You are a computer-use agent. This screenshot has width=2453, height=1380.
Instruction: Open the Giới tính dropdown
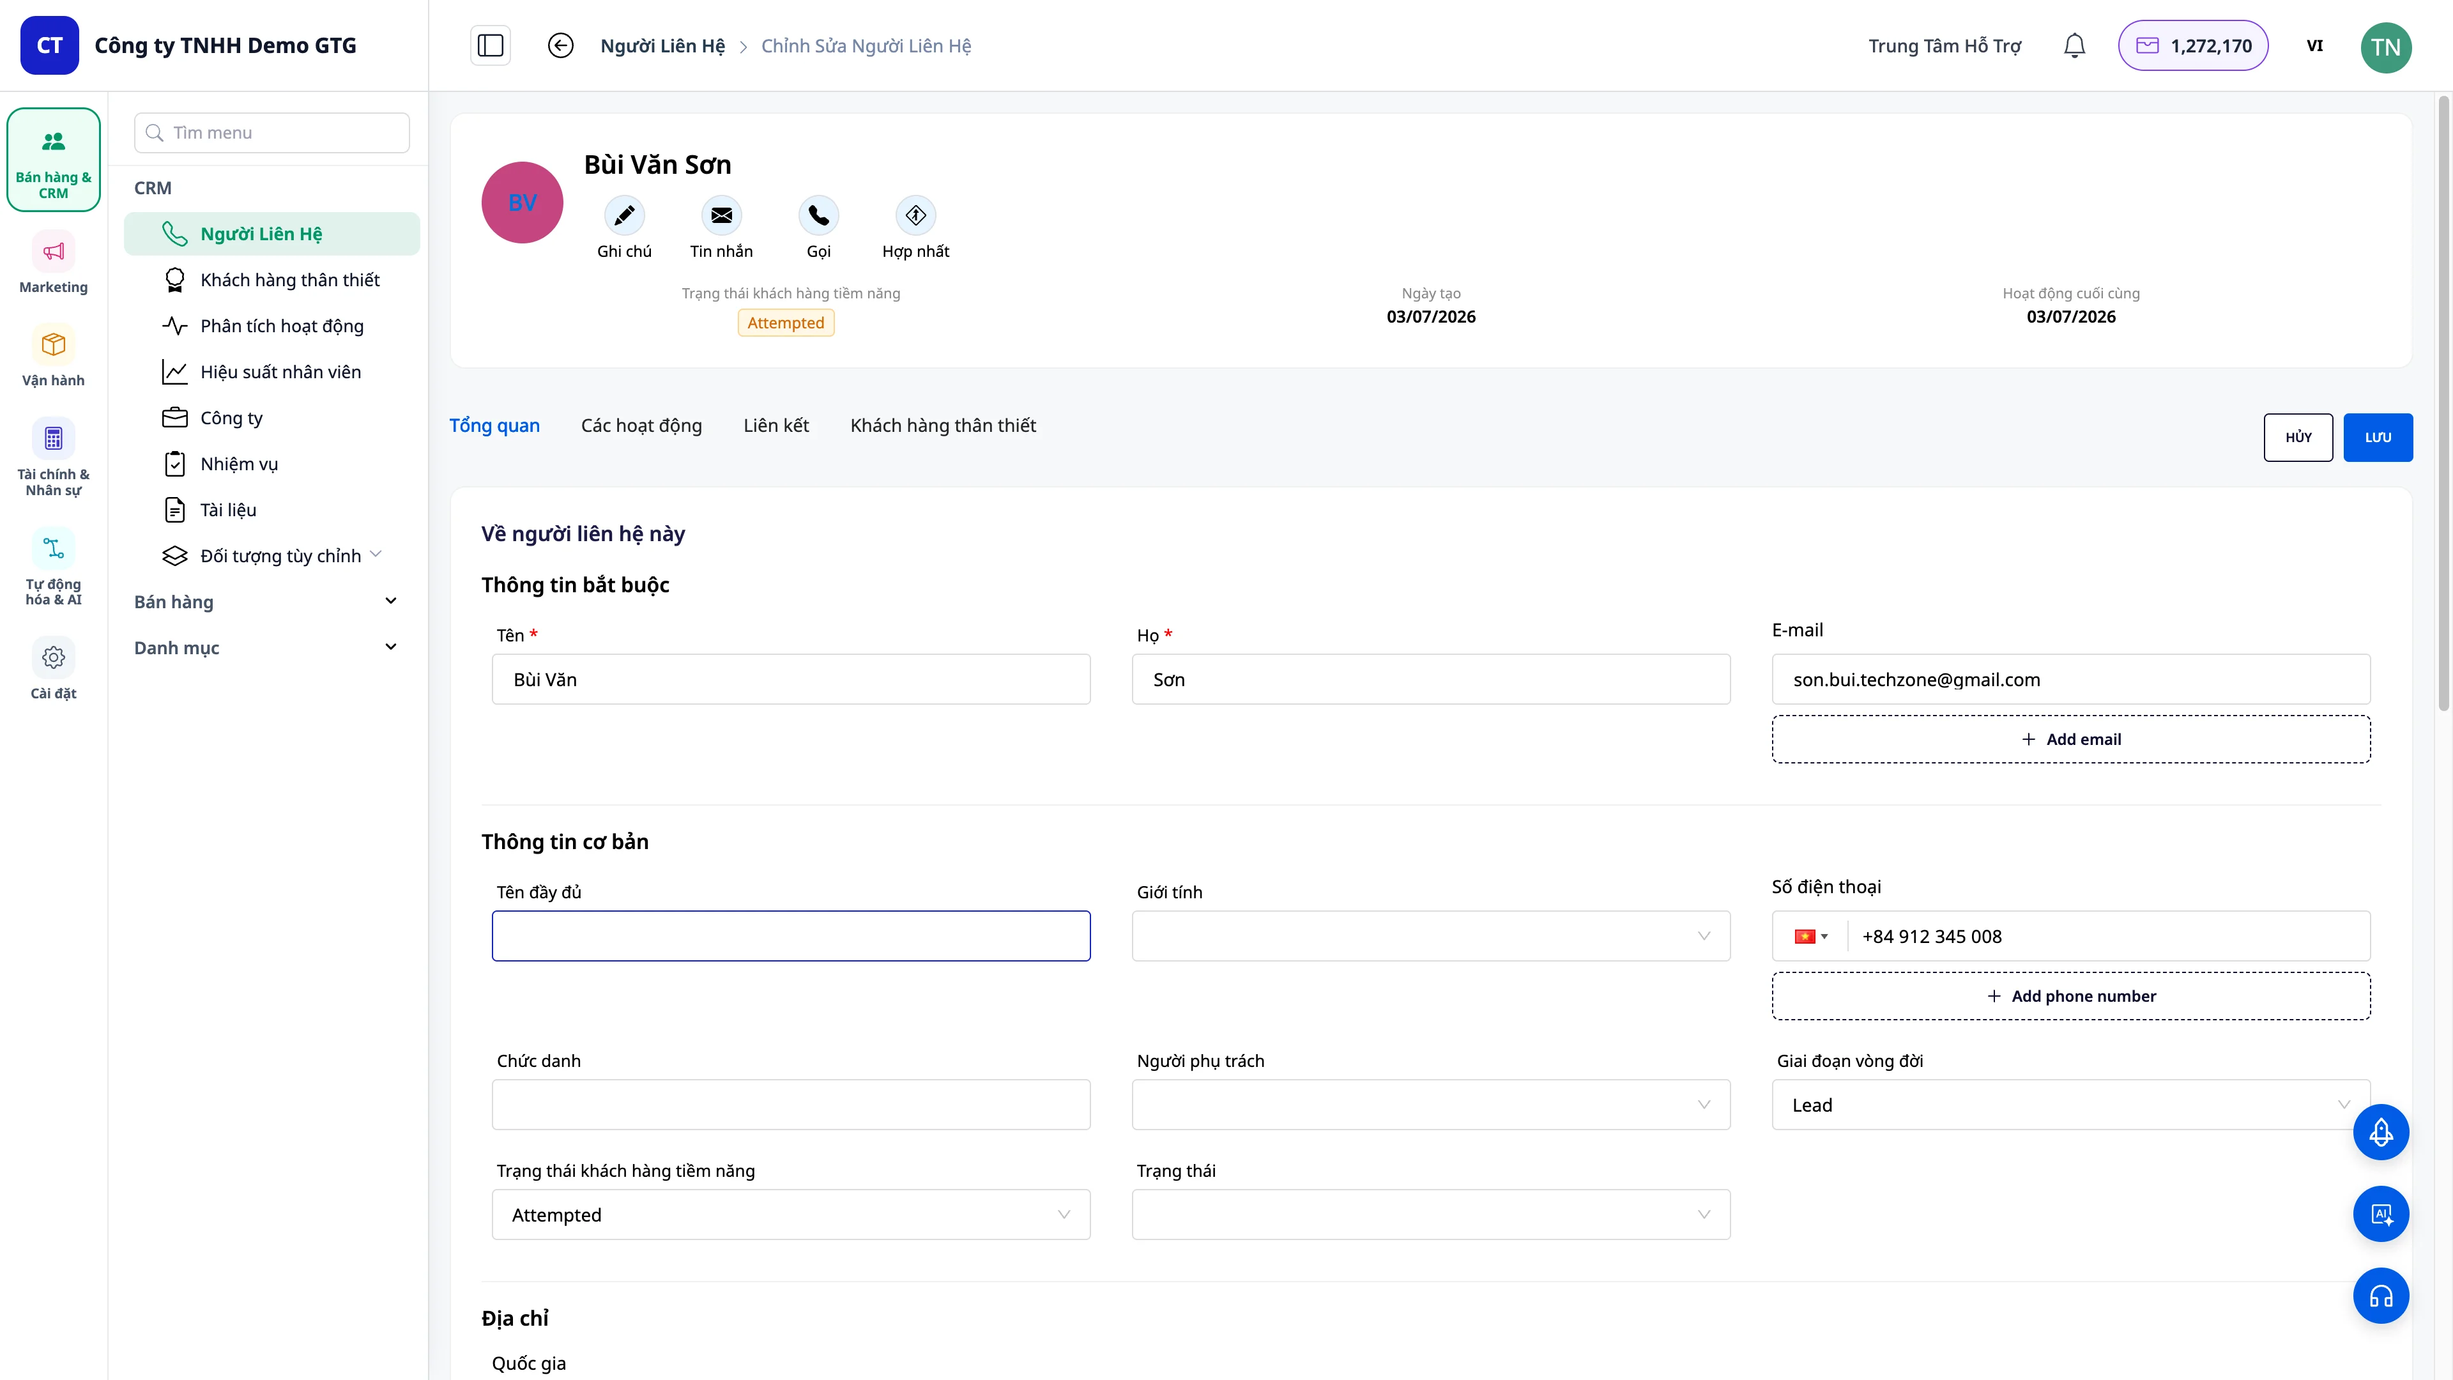pyautogui.click(x=1430, y=936)
